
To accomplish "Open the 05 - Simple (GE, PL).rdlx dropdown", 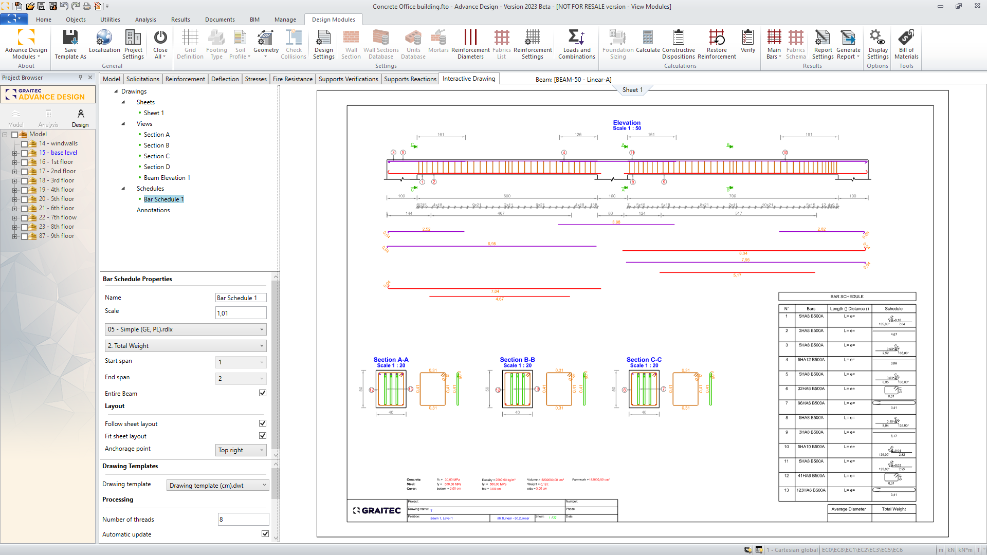I will [186, 329].
